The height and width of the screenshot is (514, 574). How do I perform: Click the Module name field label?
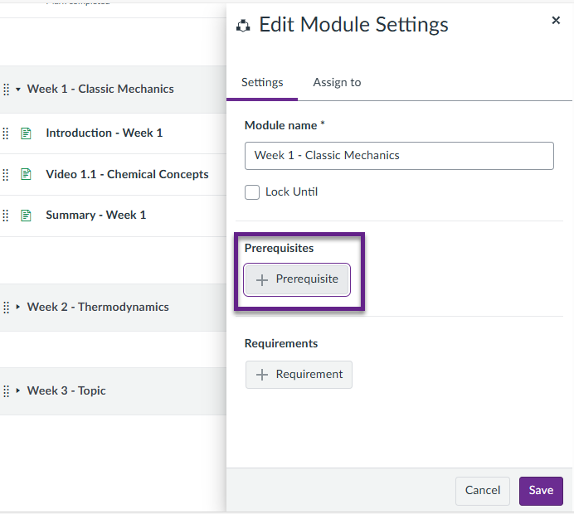point(285,125)
